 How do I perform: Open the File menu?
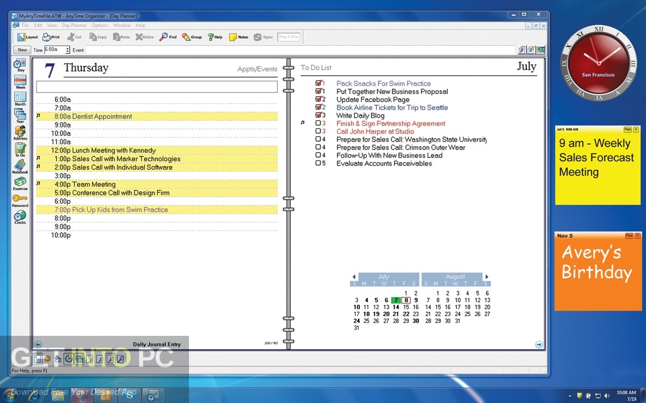[25, 25]
